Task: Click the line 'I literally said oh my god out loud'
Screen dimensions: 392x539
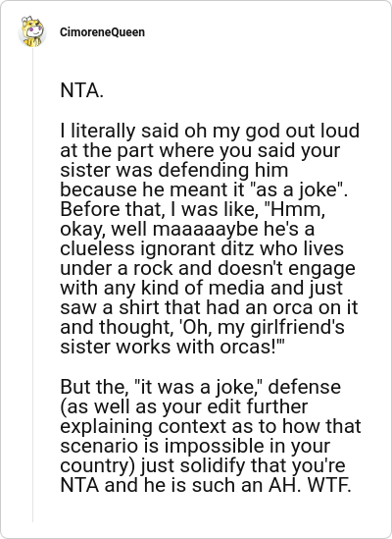Action: tap(210, 132)
